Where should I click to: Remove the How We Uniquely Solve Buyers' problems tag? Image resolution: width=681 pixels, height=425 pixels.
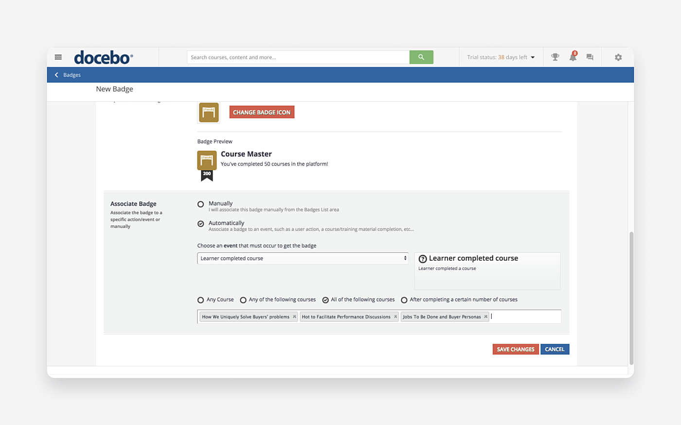point(295,317)
